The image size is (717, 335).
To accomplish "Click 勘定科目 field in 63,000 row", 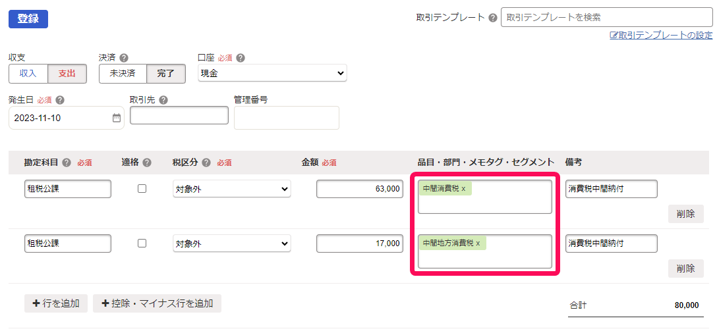I will [68, 189].
